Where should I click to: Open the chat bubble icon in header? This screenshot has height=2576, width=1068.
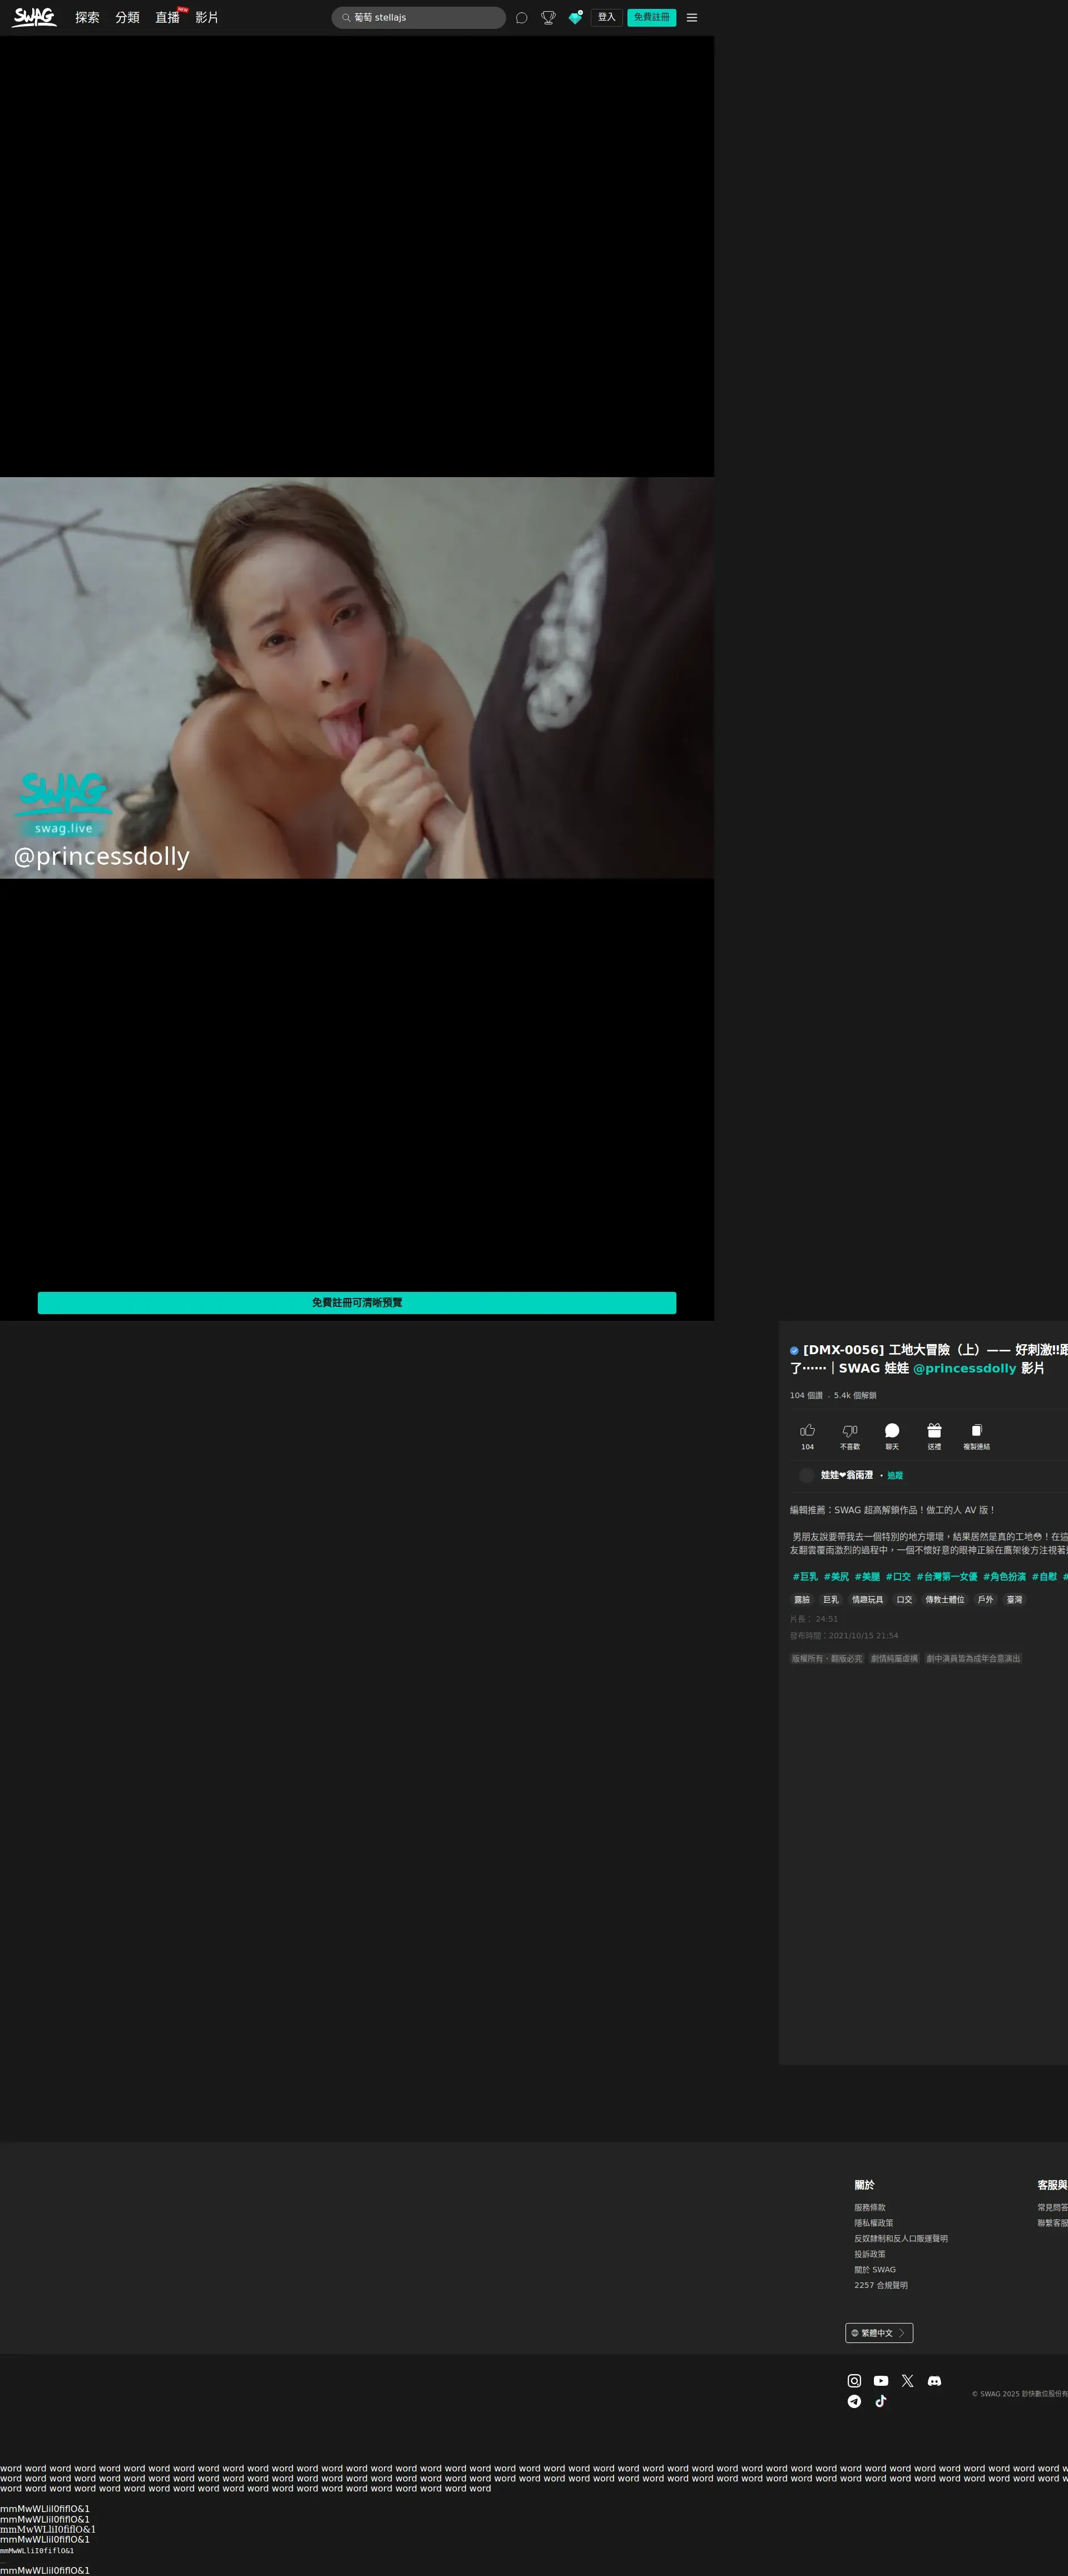click(x=521, y=18)
